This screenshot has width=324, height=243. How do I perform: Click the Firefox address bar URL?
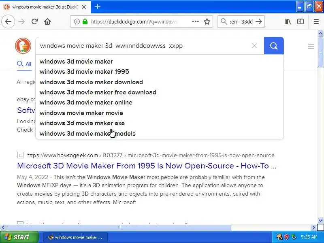(x=134, y=21)
